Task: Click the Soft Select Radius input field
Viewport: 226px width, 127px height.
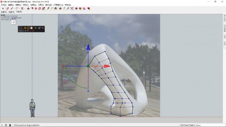Action: pyautogui.click(x=210, y=125)
